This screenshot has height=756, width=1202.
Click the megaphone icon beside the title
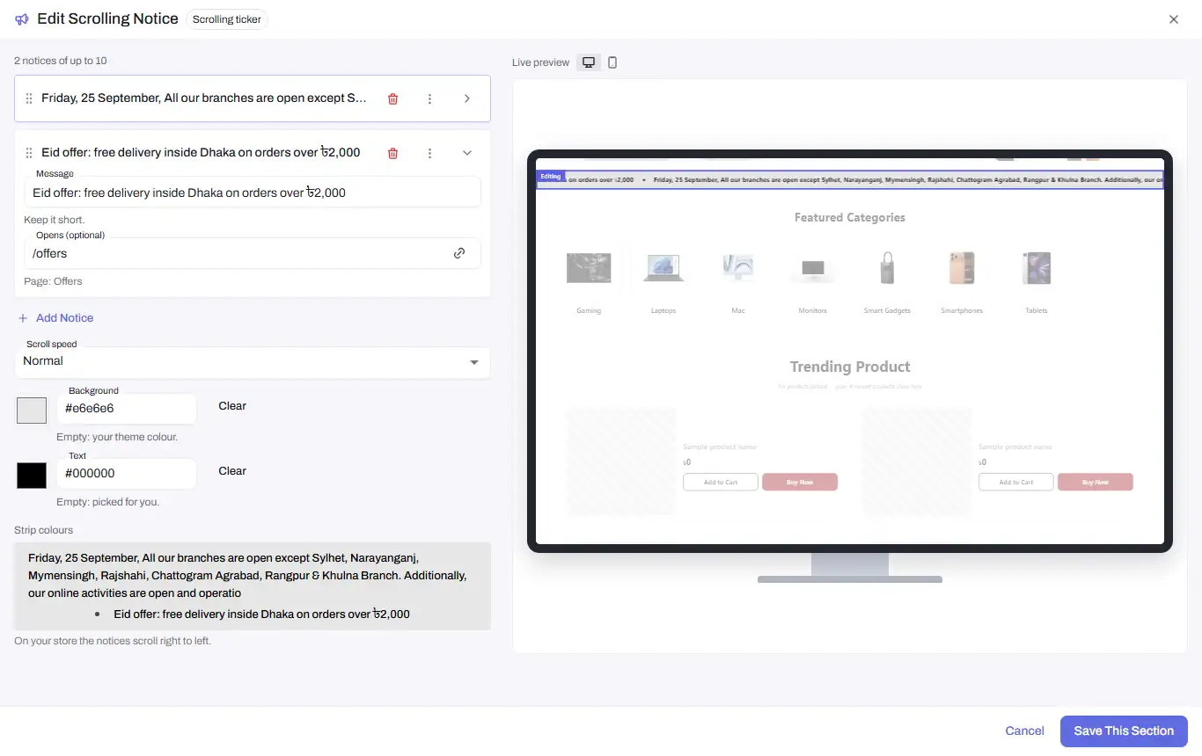point(22,19)
